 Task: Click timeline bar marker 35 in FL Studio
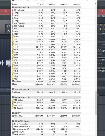tap(102, 11)
